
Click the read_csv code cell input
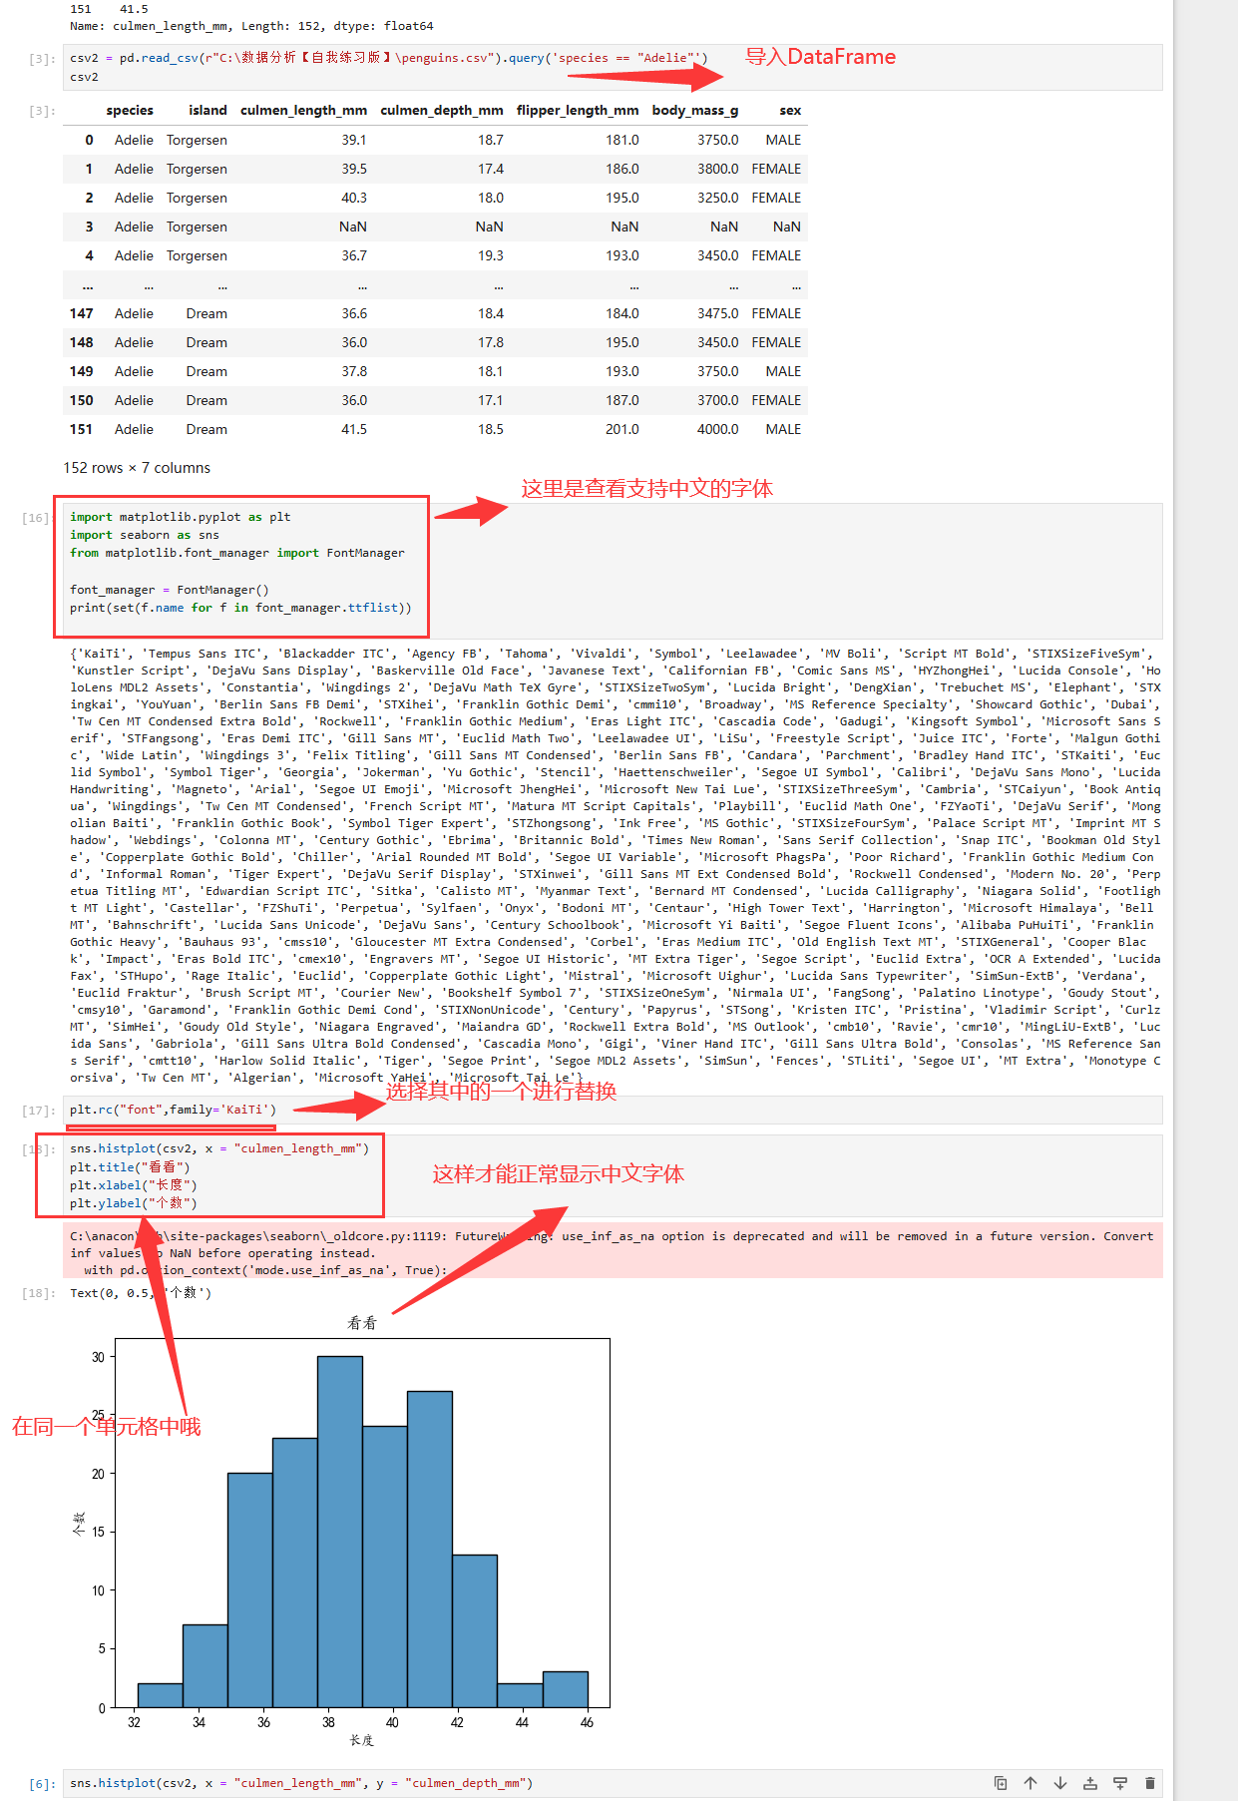pos(613,67)
